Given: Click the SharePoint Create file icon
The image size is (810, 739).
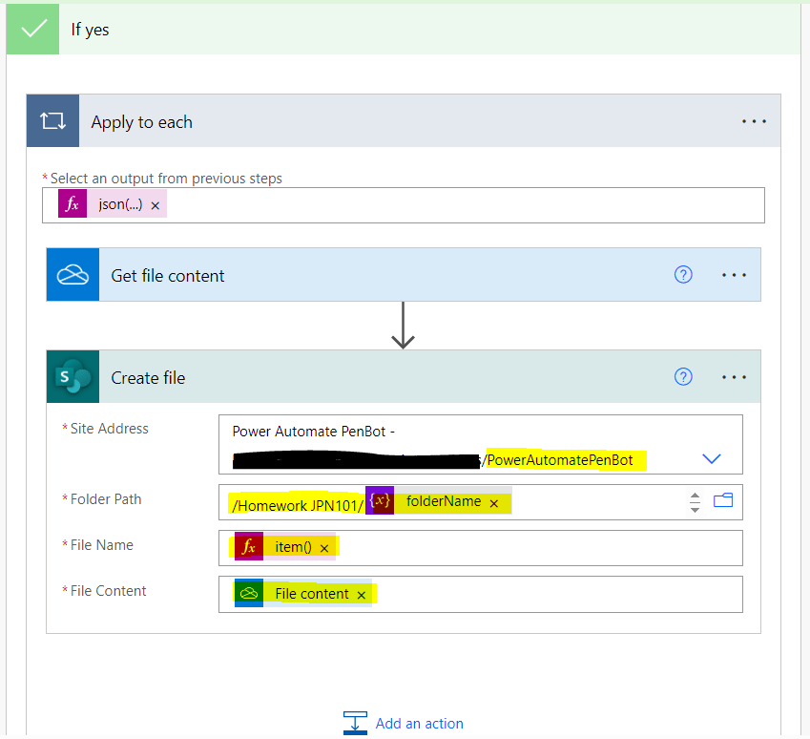Looking at the screenshot, I should (73, 377).
